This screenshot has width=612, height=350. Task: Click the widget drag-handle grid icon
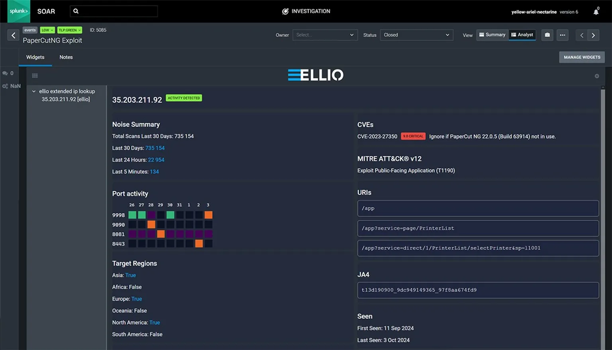[35, 75]
